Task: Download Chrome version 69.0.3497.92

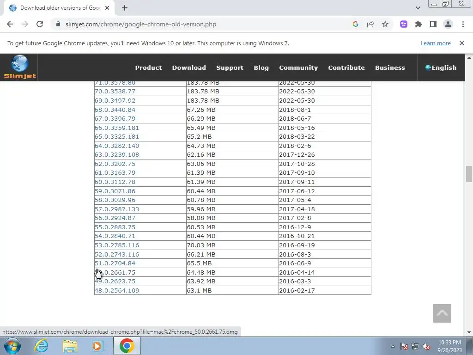Action: [115, 100]
